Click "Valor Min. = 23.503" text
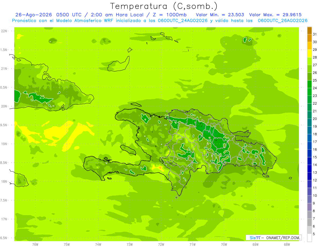 pyautogui.click(x=220, y=15)
